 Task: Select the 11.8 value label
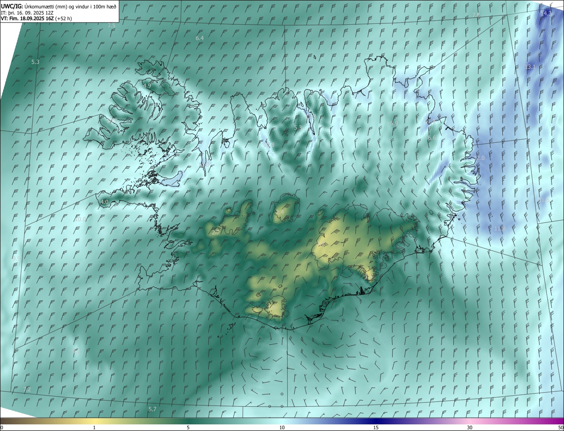click(499, 228)
